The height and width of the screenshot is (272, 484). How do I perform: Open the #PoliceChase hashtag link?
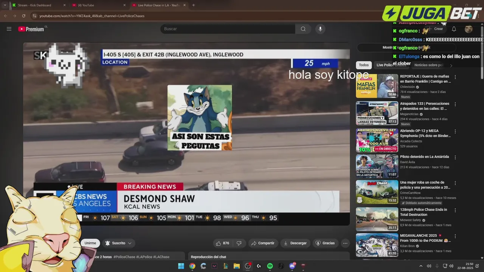point(124,257)
